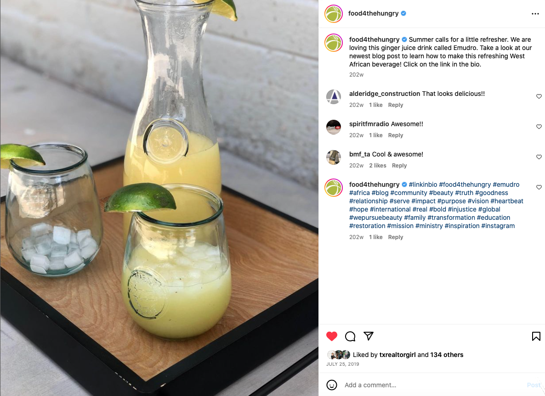
Task: Focus the Add a comment field
Action: (x=434, y=385)
